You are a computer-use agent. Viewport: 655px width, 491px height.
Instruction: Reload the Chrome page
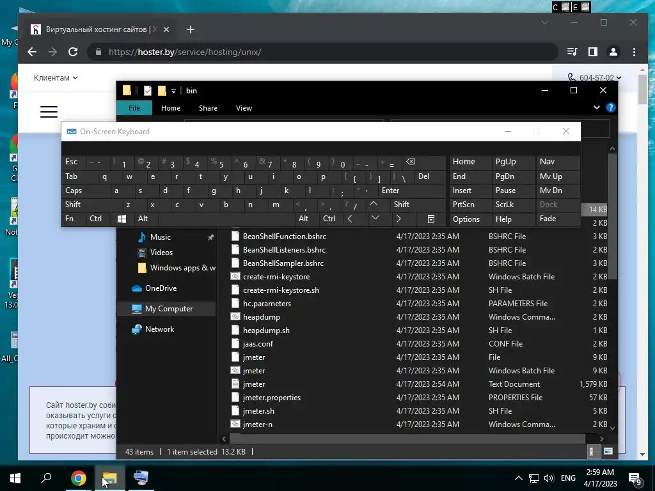point(73,52)
